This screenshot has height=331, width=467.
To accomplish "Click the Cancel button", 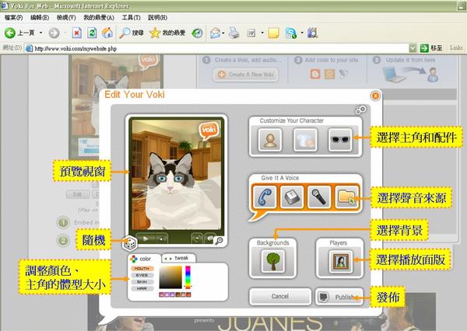I will pos(280,296).
